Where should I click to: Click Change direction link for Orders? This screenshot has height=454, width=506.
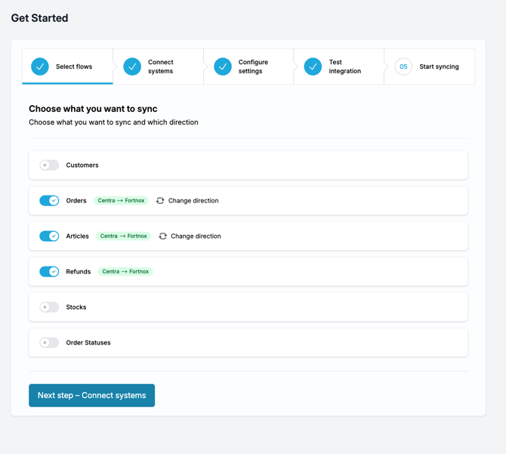(193, 201)
